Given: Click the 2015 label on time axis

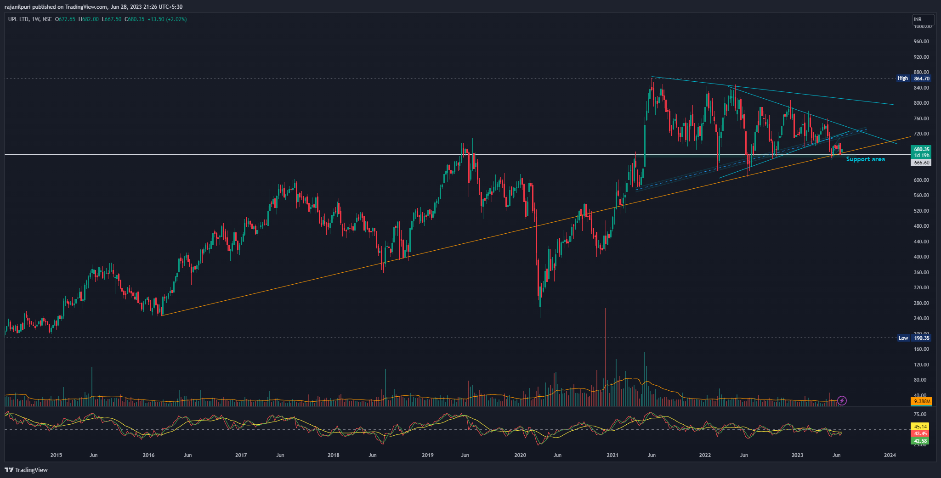Looking at the screenshot, I should coord(56,456).
